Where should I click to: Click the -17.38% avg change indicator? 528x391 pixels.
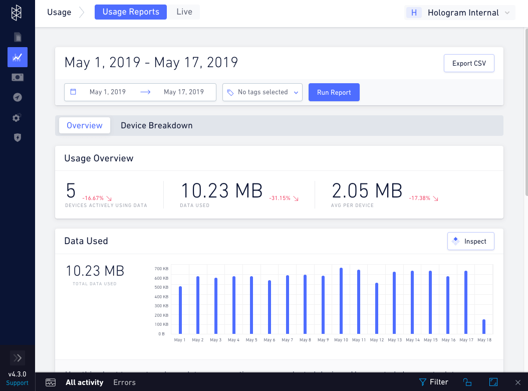coord(424,198)
